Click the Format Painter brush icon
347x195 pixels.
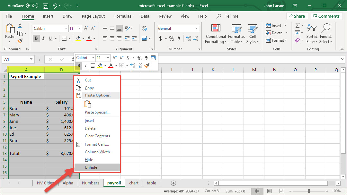pyautogui.click(x=20, y=41)
